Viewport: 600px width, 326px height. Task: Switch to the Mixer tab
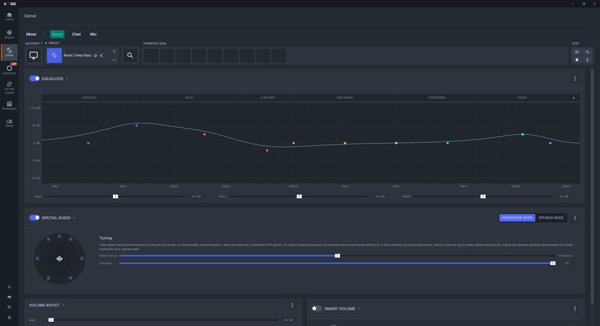(x=31, y=34)
